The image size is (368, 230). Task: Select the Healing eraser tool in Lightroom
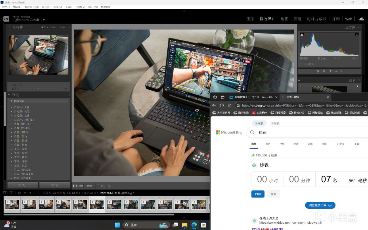(x=330, y=71)
